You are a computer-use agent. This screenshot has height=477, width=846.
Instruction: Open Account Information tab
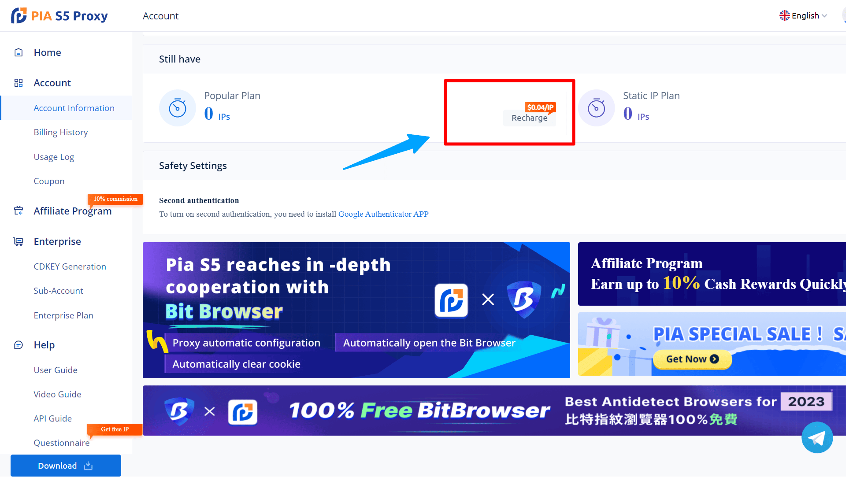pyautogui.click(x=74, y=107)
